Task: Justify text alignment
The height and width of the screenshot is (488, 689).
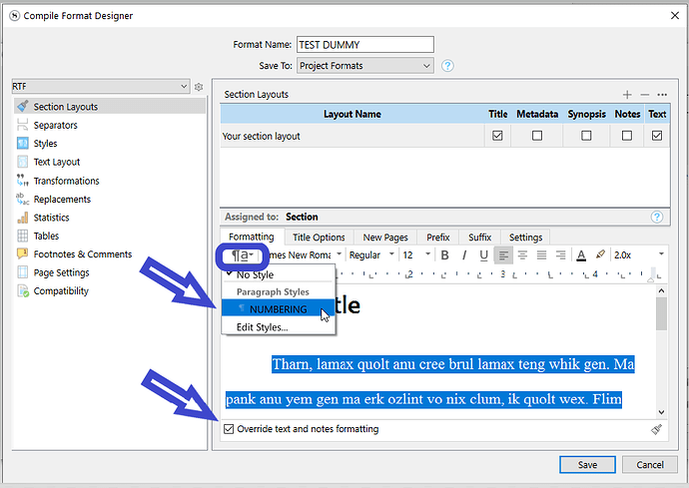Action: [x=541, y=255]
